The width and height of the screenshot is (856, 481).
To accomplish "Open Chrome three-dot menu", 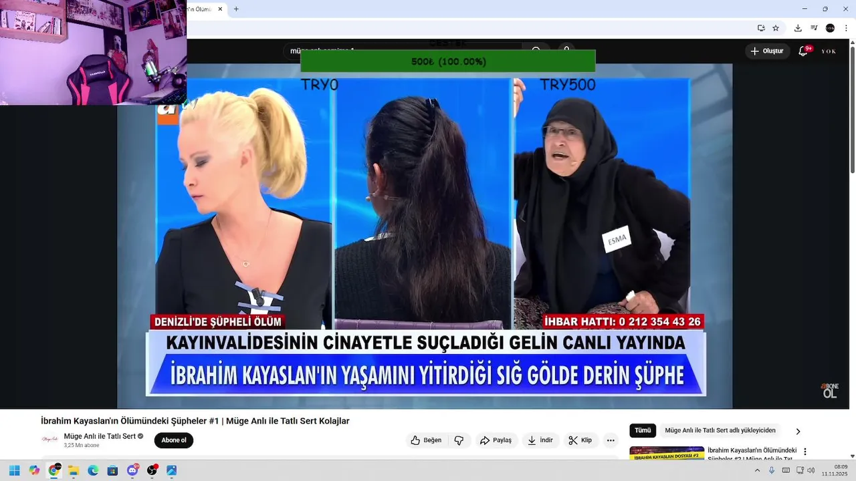I will pos(846,28).
